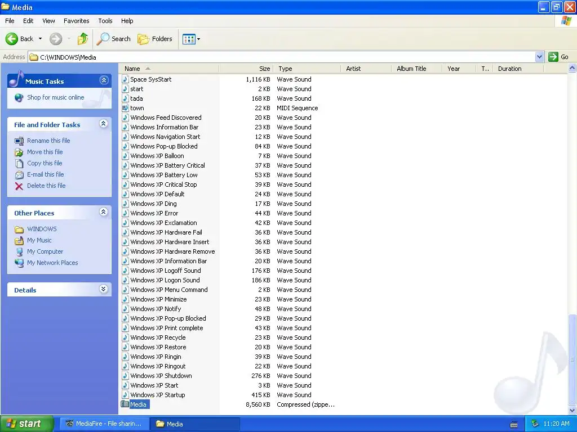Click the network icon beside the clock
The height and width of the screenshot is (432, 577).
(x=535, y=424)
